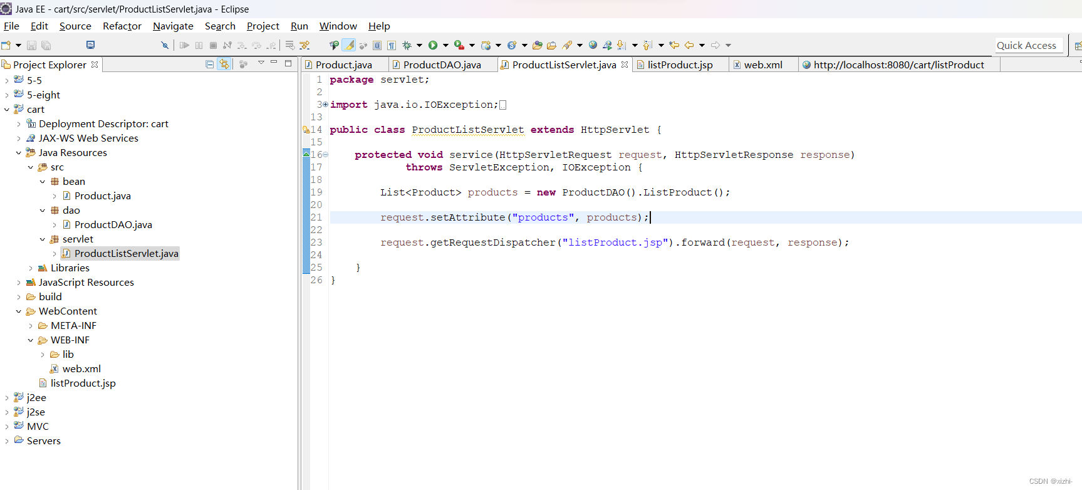Open the Debug dropdown arrow
Image resolution: width=1082 pixels, height=490 pixels.
pos(419,45)
